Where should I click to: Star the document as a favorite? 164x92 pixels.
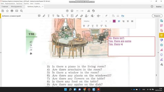click(7, 11)
